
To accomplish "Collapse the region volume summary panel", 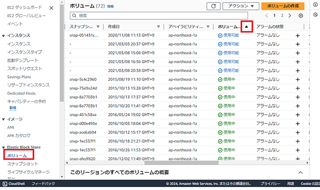I will tap(300, 172).
